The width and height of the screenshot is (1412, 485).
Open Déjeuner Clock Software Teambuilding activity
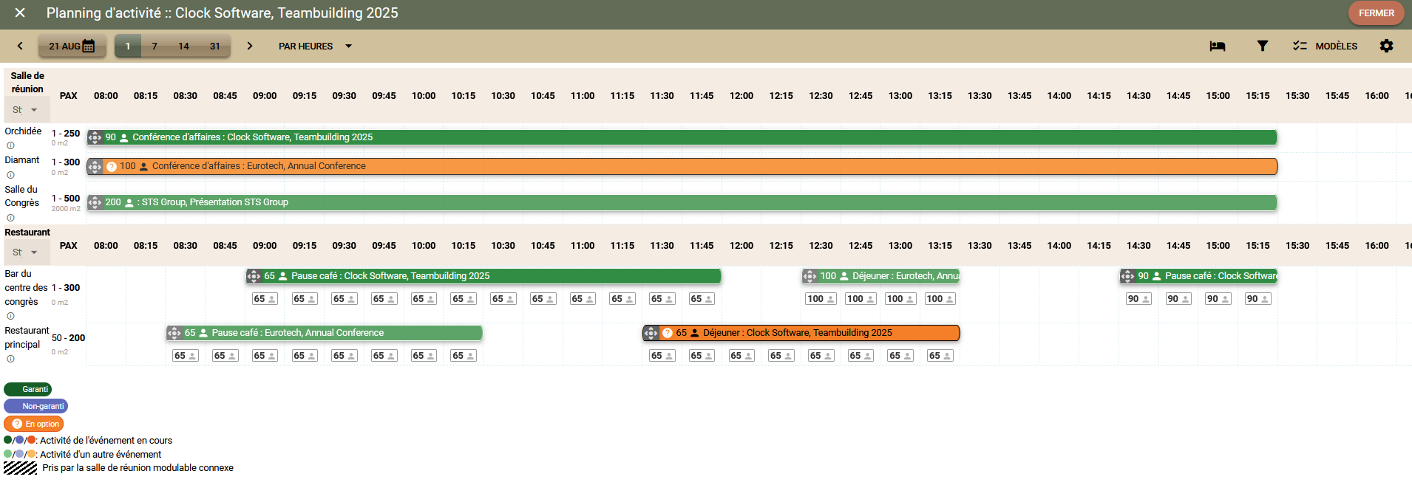click(x=801, y=333)
